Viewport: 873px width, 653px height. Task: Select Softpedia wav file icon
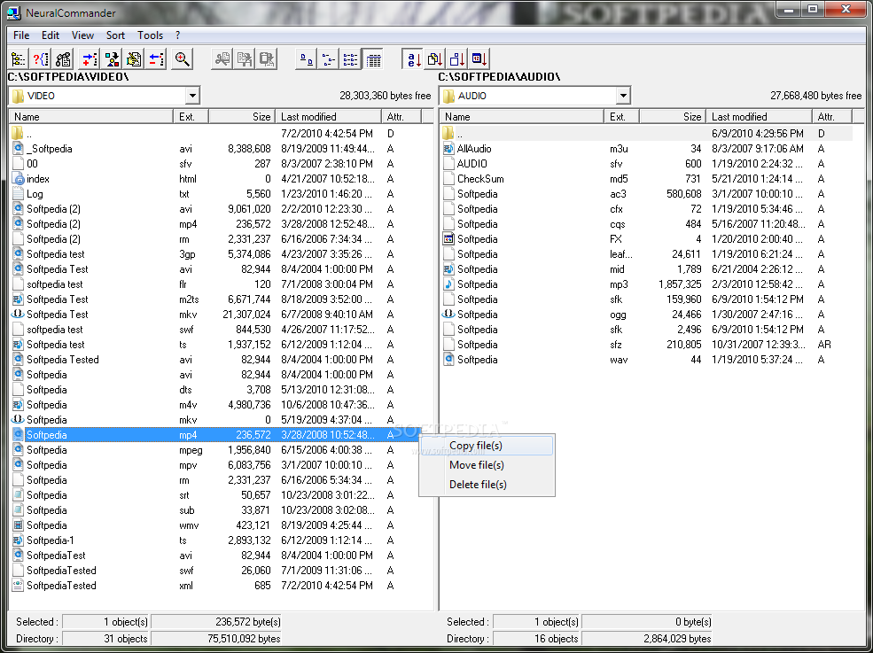pyautogui.click(x=448, y=359)
